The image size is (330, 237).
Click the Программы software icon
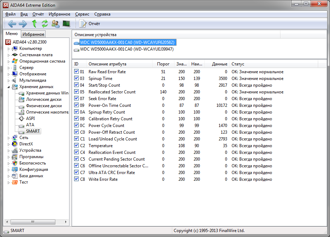(x=14, y=157)
